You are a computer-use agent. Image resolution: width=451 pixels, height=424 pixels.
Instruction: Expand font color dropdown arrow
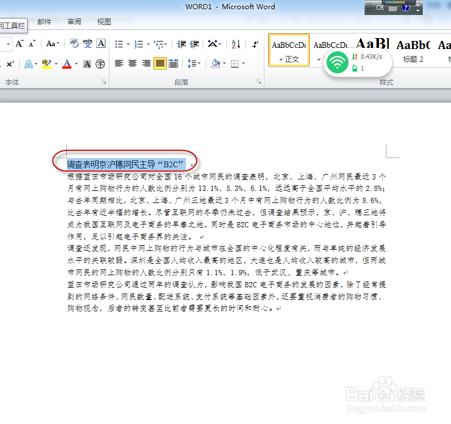[76, 63]
